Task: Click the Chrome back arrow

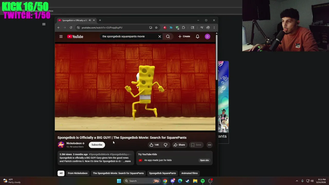Action: (x=59, y=27)
